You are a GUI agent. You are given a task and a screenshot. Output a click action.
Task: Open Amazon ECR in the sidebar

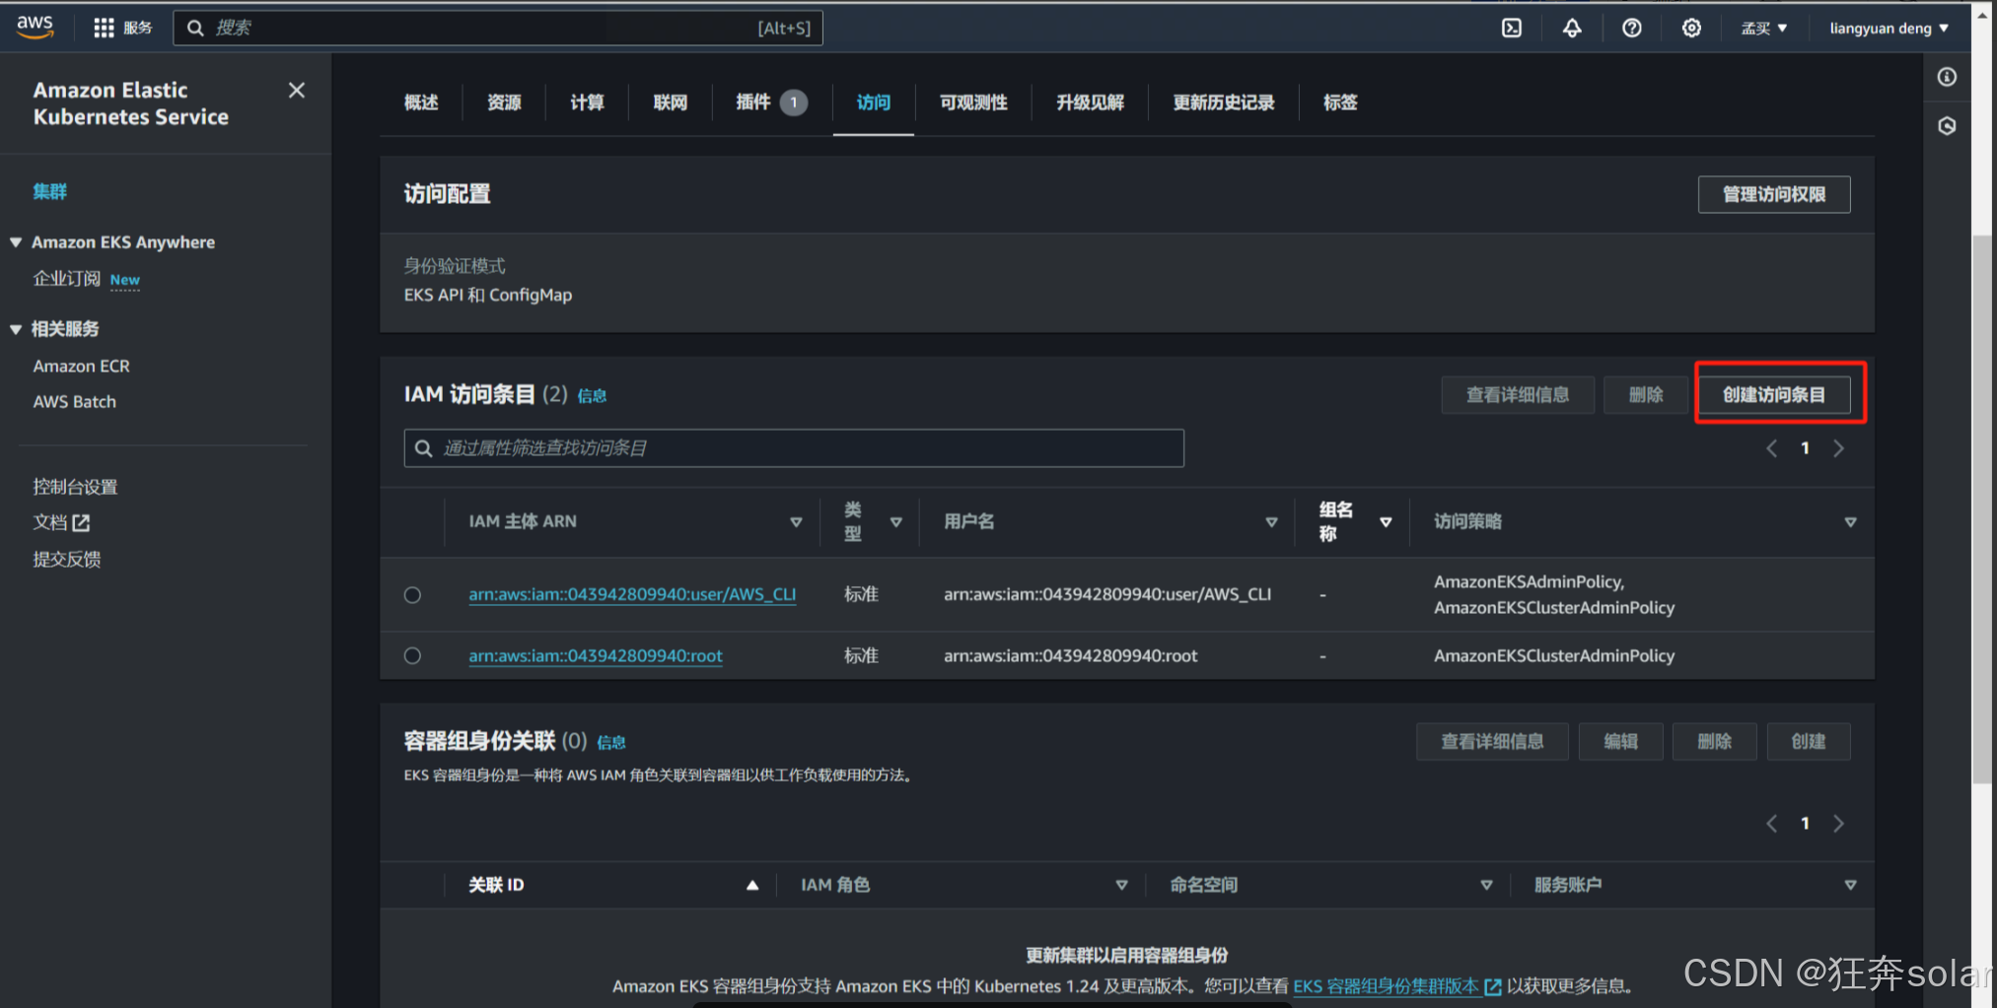coord(82,367)
